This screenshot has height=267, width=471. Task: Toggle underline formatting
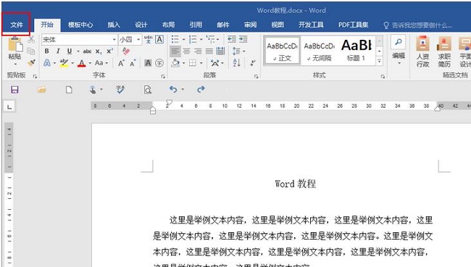click(x=70, y=51)
